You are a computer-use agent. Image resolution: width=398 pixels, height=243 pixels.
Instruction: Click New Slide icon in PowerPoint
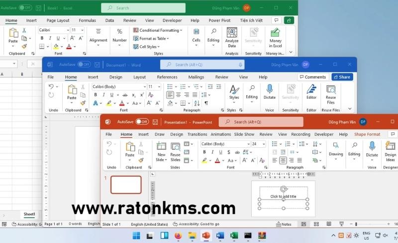click(x=161, y=146)
